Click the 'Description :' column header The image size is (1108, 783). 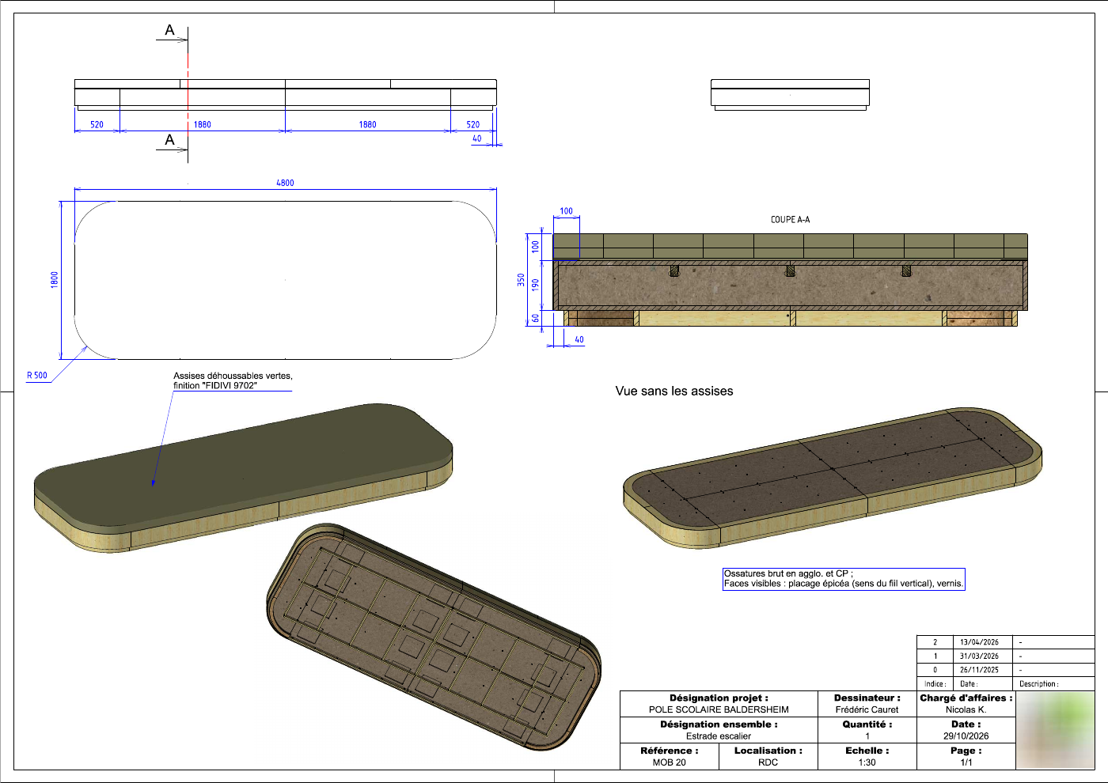tap(1038, 684)
